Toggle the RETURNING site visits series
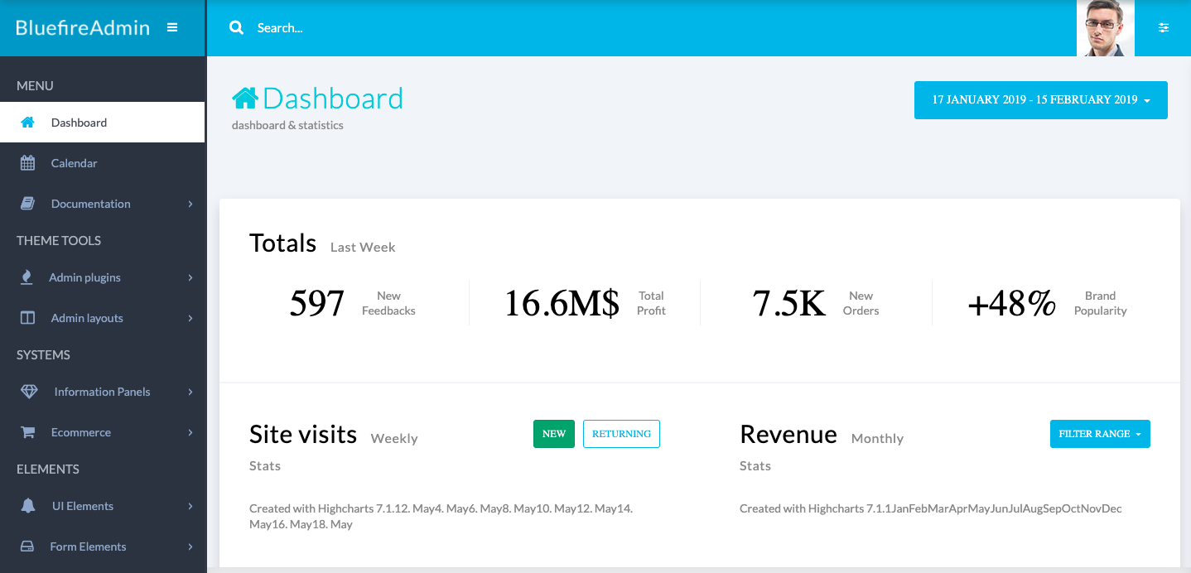The width and height of the screenshot is (1191, 573). [x=621, y=434]
